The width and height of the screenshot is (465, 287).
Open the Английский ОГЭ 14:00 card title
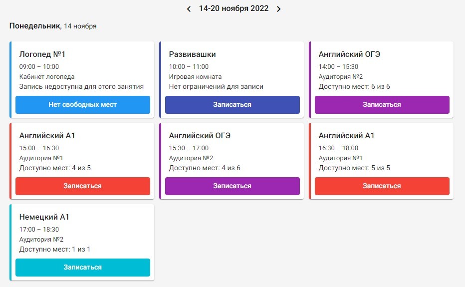tap(349, 54)
